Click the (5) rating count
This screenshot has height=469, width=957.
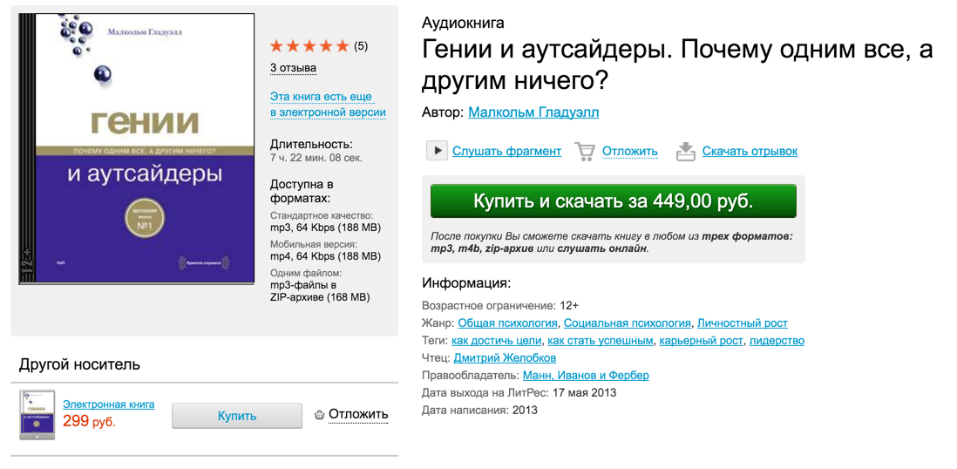[x=361, y=46]
